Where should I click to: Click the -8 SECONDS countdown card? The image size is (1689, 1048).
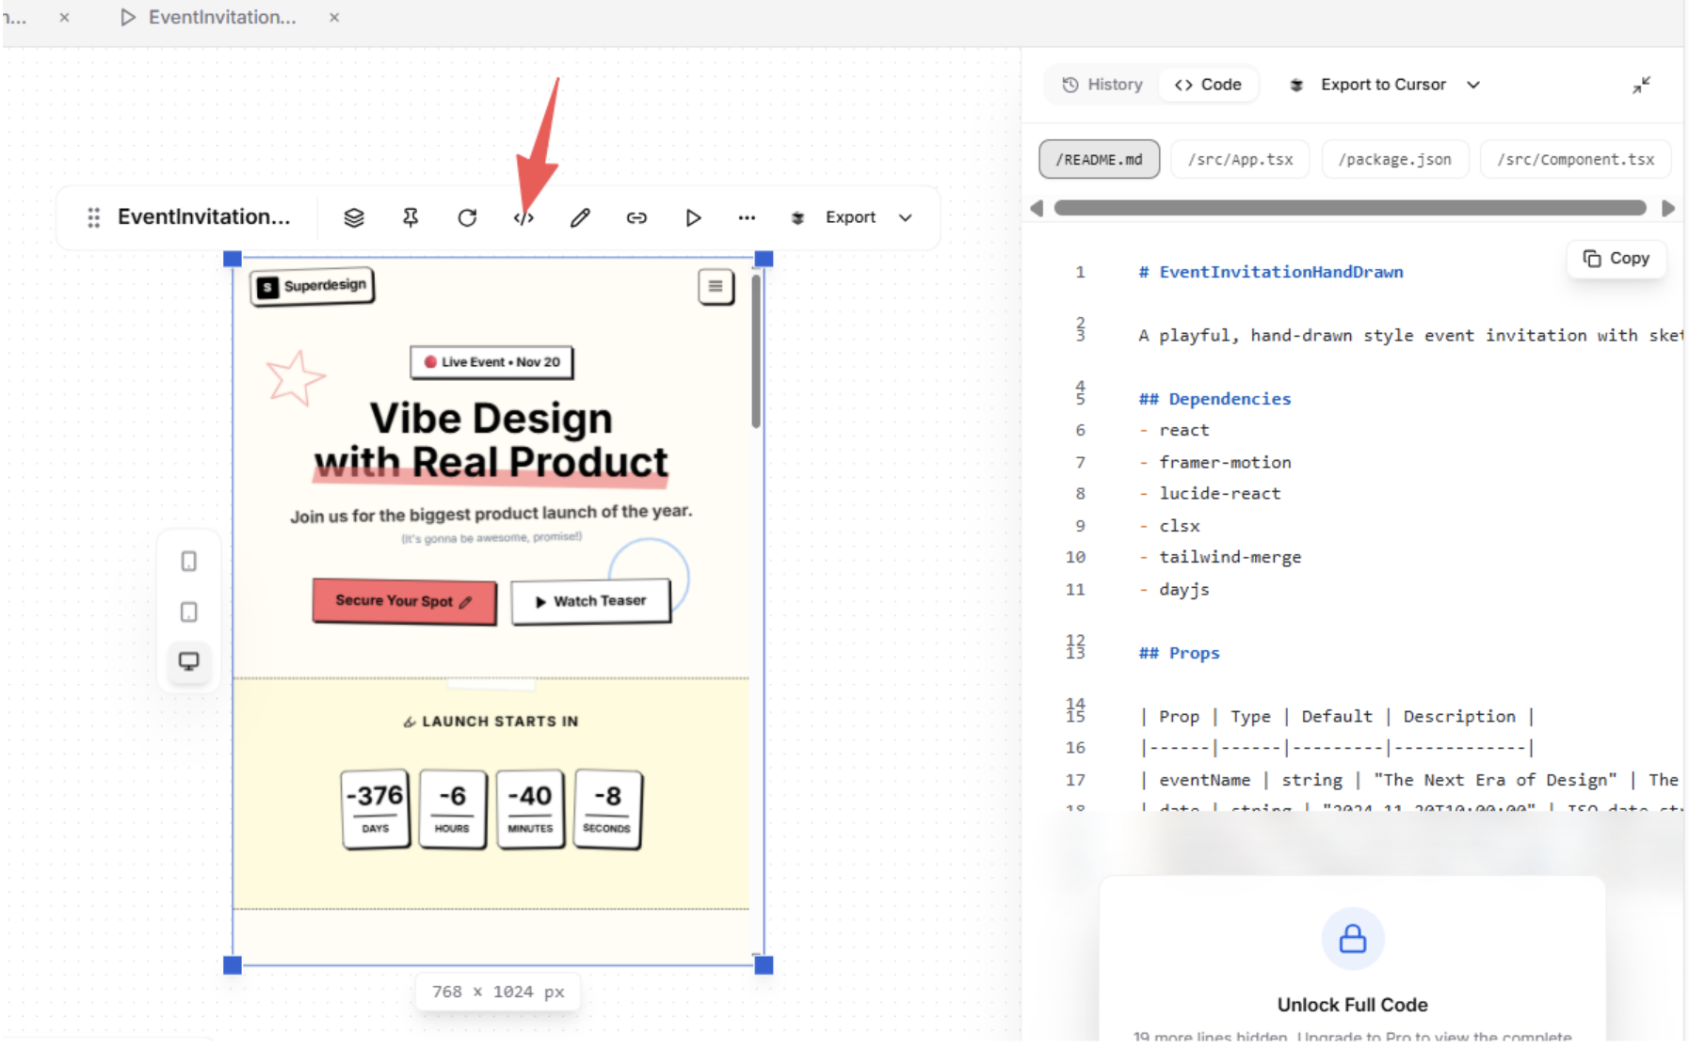(x=607, y=809)
